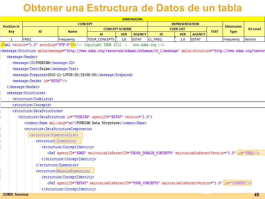The height and width of the screenshot is (199, 265).
Task: Click the highlighted MeasureDimension> tag
Action: [75, 171]
